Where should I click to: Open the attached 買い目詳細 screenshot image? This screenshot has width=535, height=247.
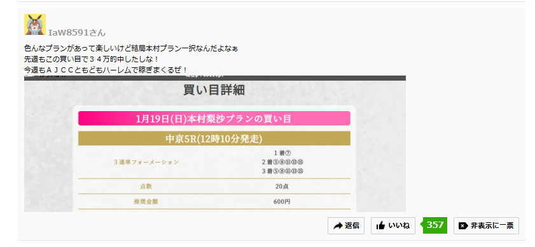pyautogui.click(x=215, y=144)
